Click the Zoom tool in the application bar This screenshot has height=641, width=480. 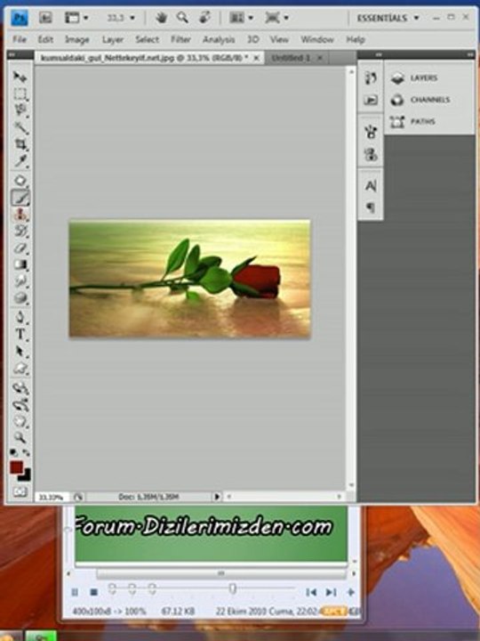182,18
